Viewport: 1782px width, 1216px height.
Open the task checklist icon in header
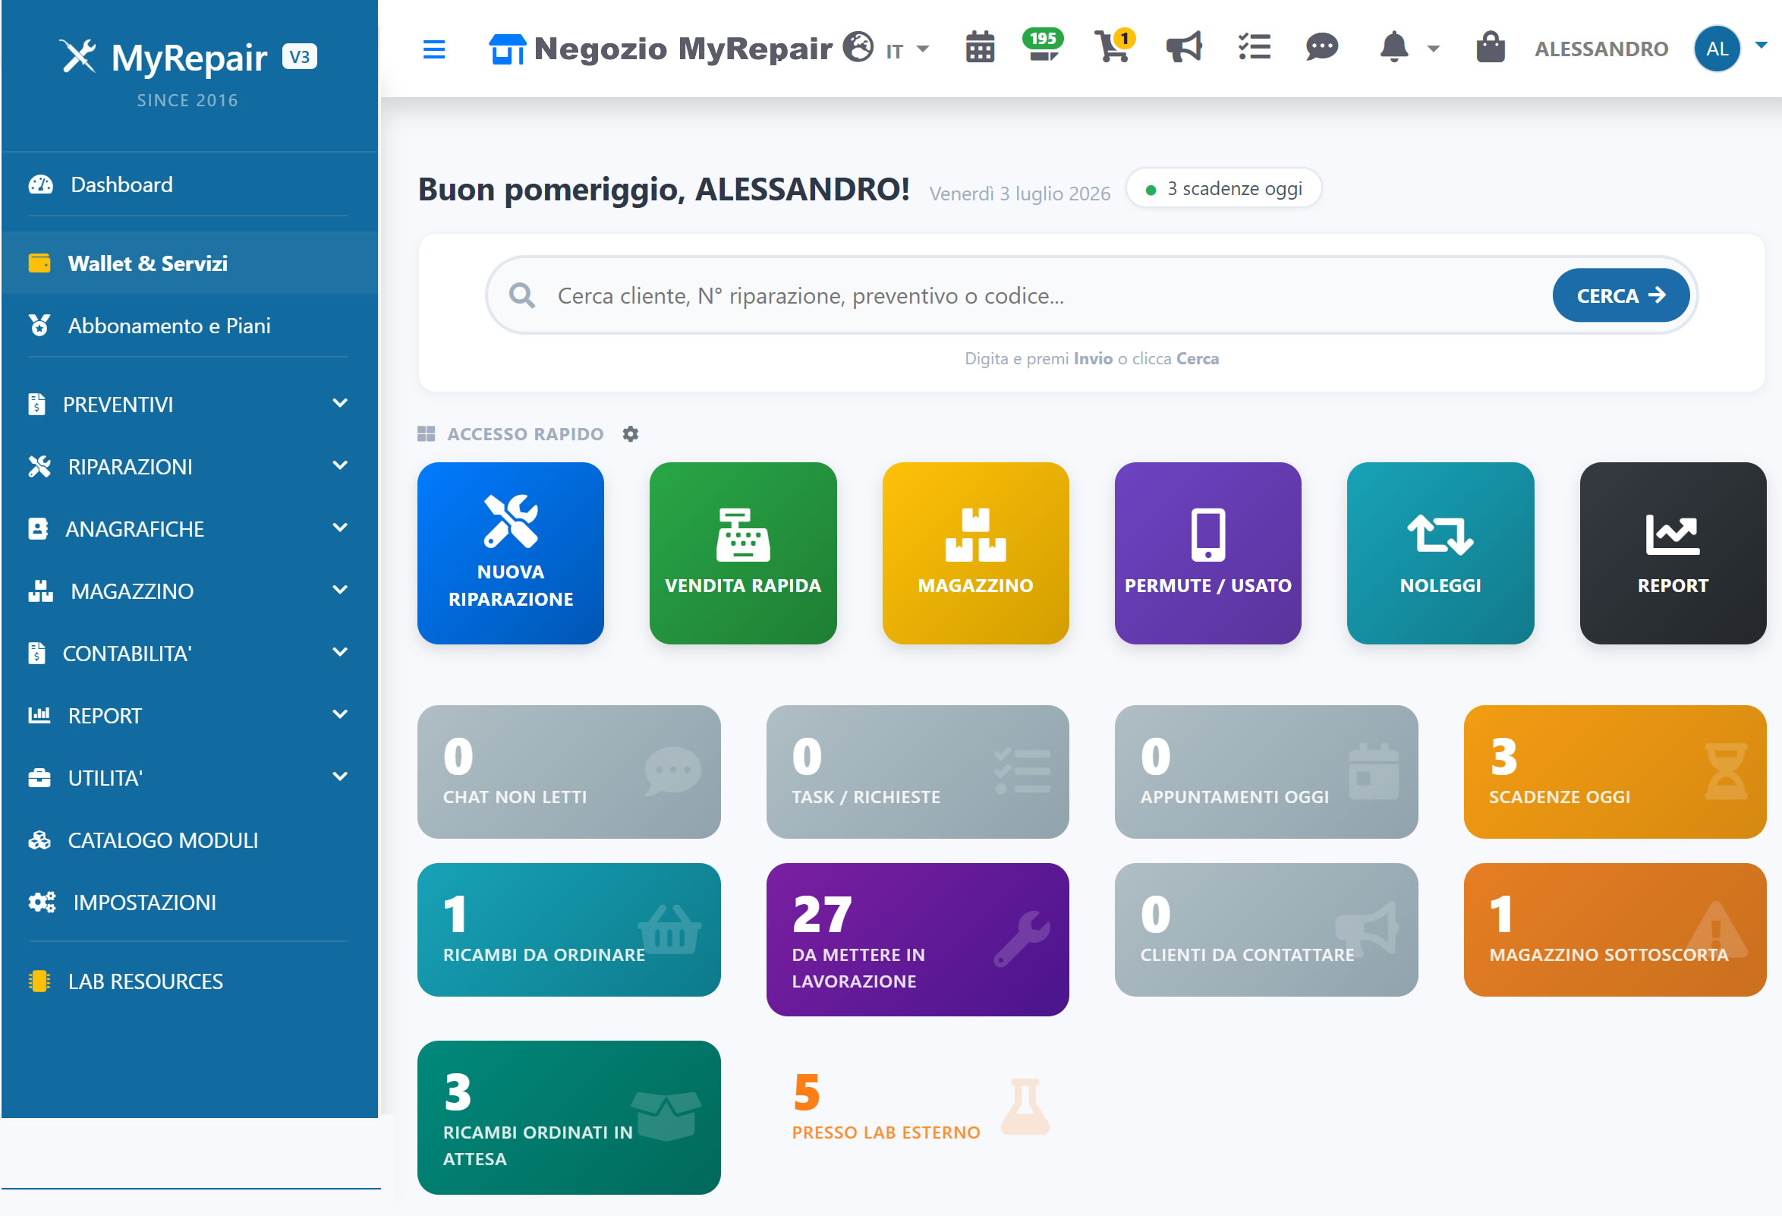[x=1254, y=48]
